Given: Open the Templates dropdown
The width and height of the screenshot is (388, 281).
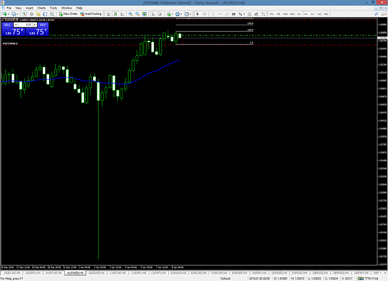Looking at the screenshot, I should point(187,14).
